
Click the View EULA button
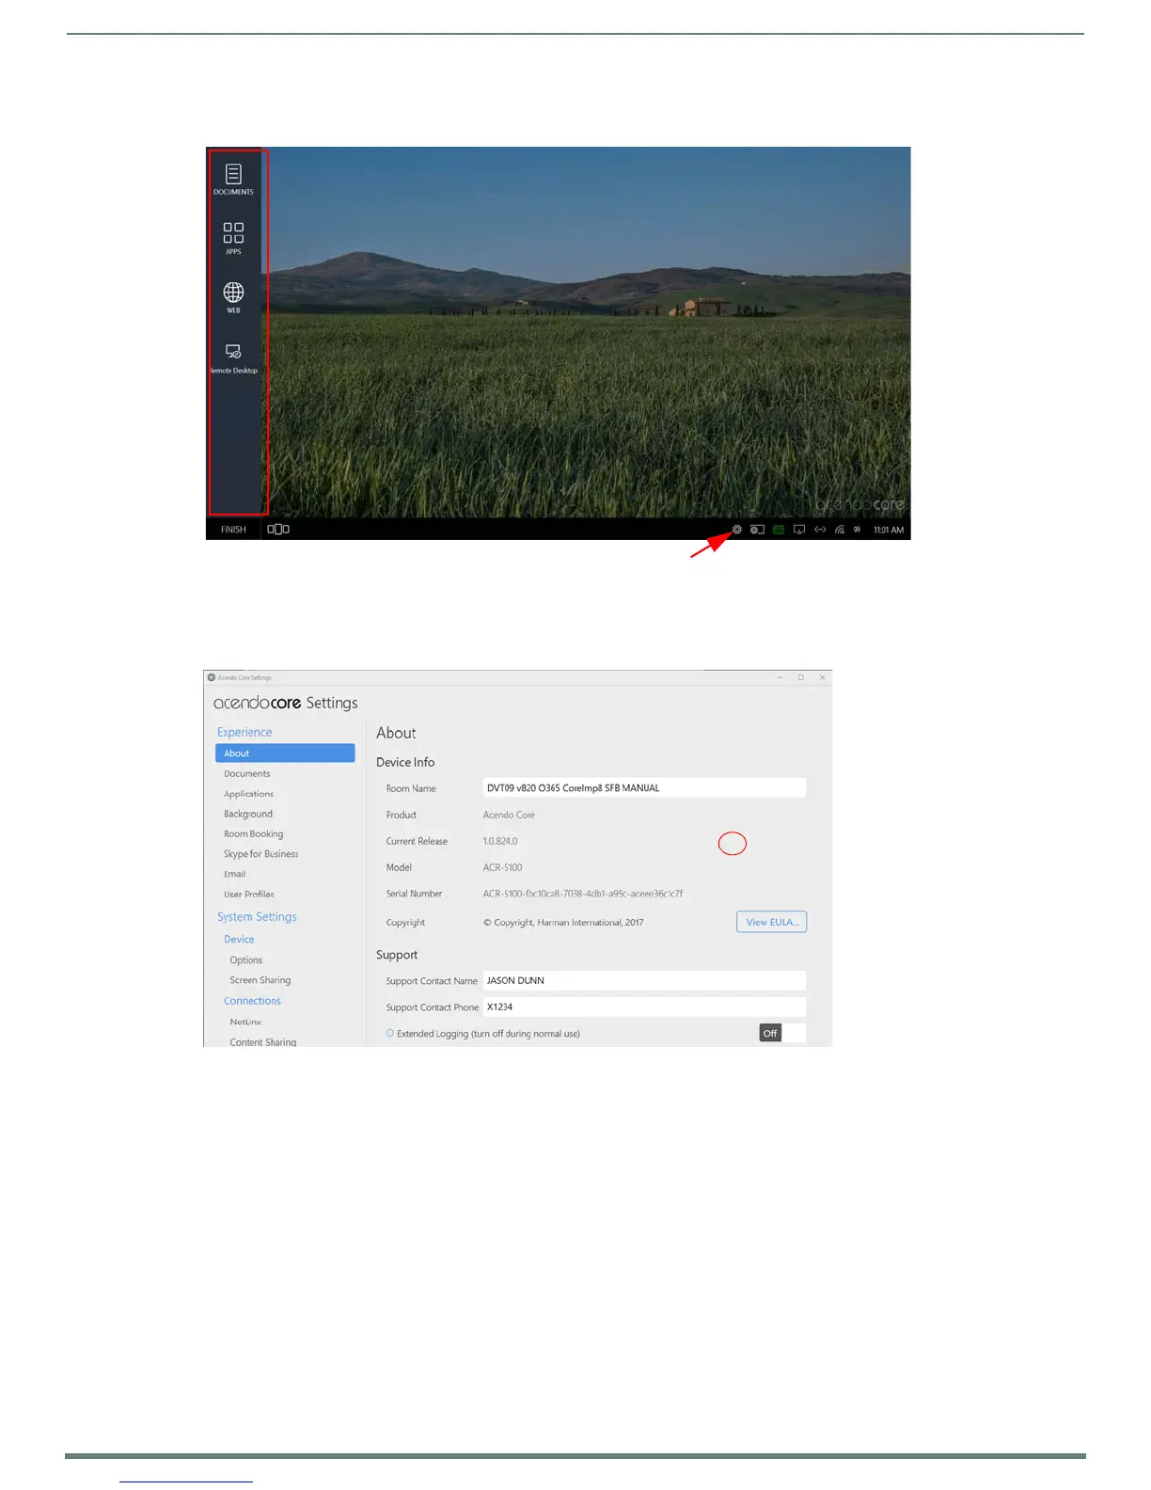click(x=772, y=923)
